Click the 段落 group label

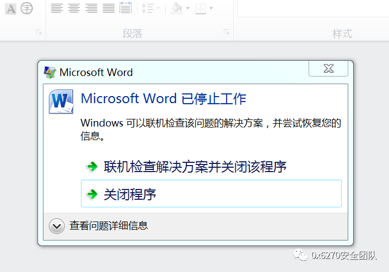tap(133, 34)
